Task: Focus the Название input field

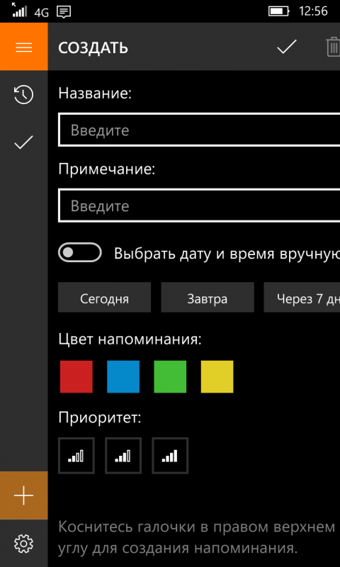Action: pyautogui.click(x=199, y=130)
